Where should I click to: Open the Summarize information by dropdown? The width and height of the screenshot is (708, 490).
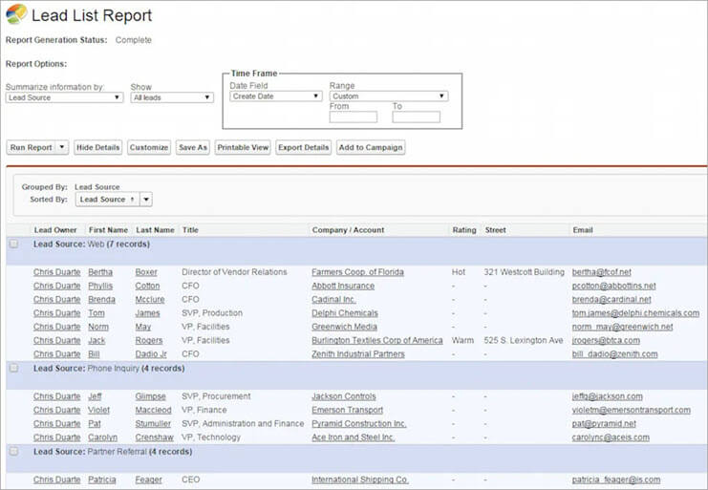(65, 97)
